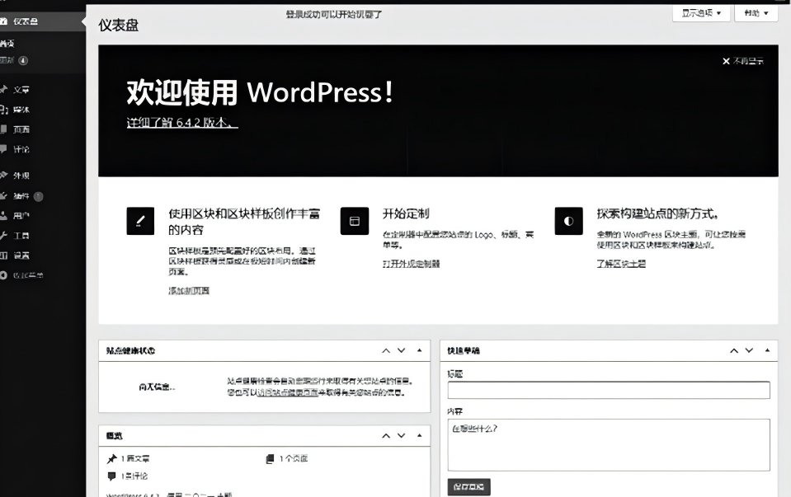This screenshot has width=791, height=497.
Task: Click the 仪表盘 page title
Action: click(x=119, y=26)
